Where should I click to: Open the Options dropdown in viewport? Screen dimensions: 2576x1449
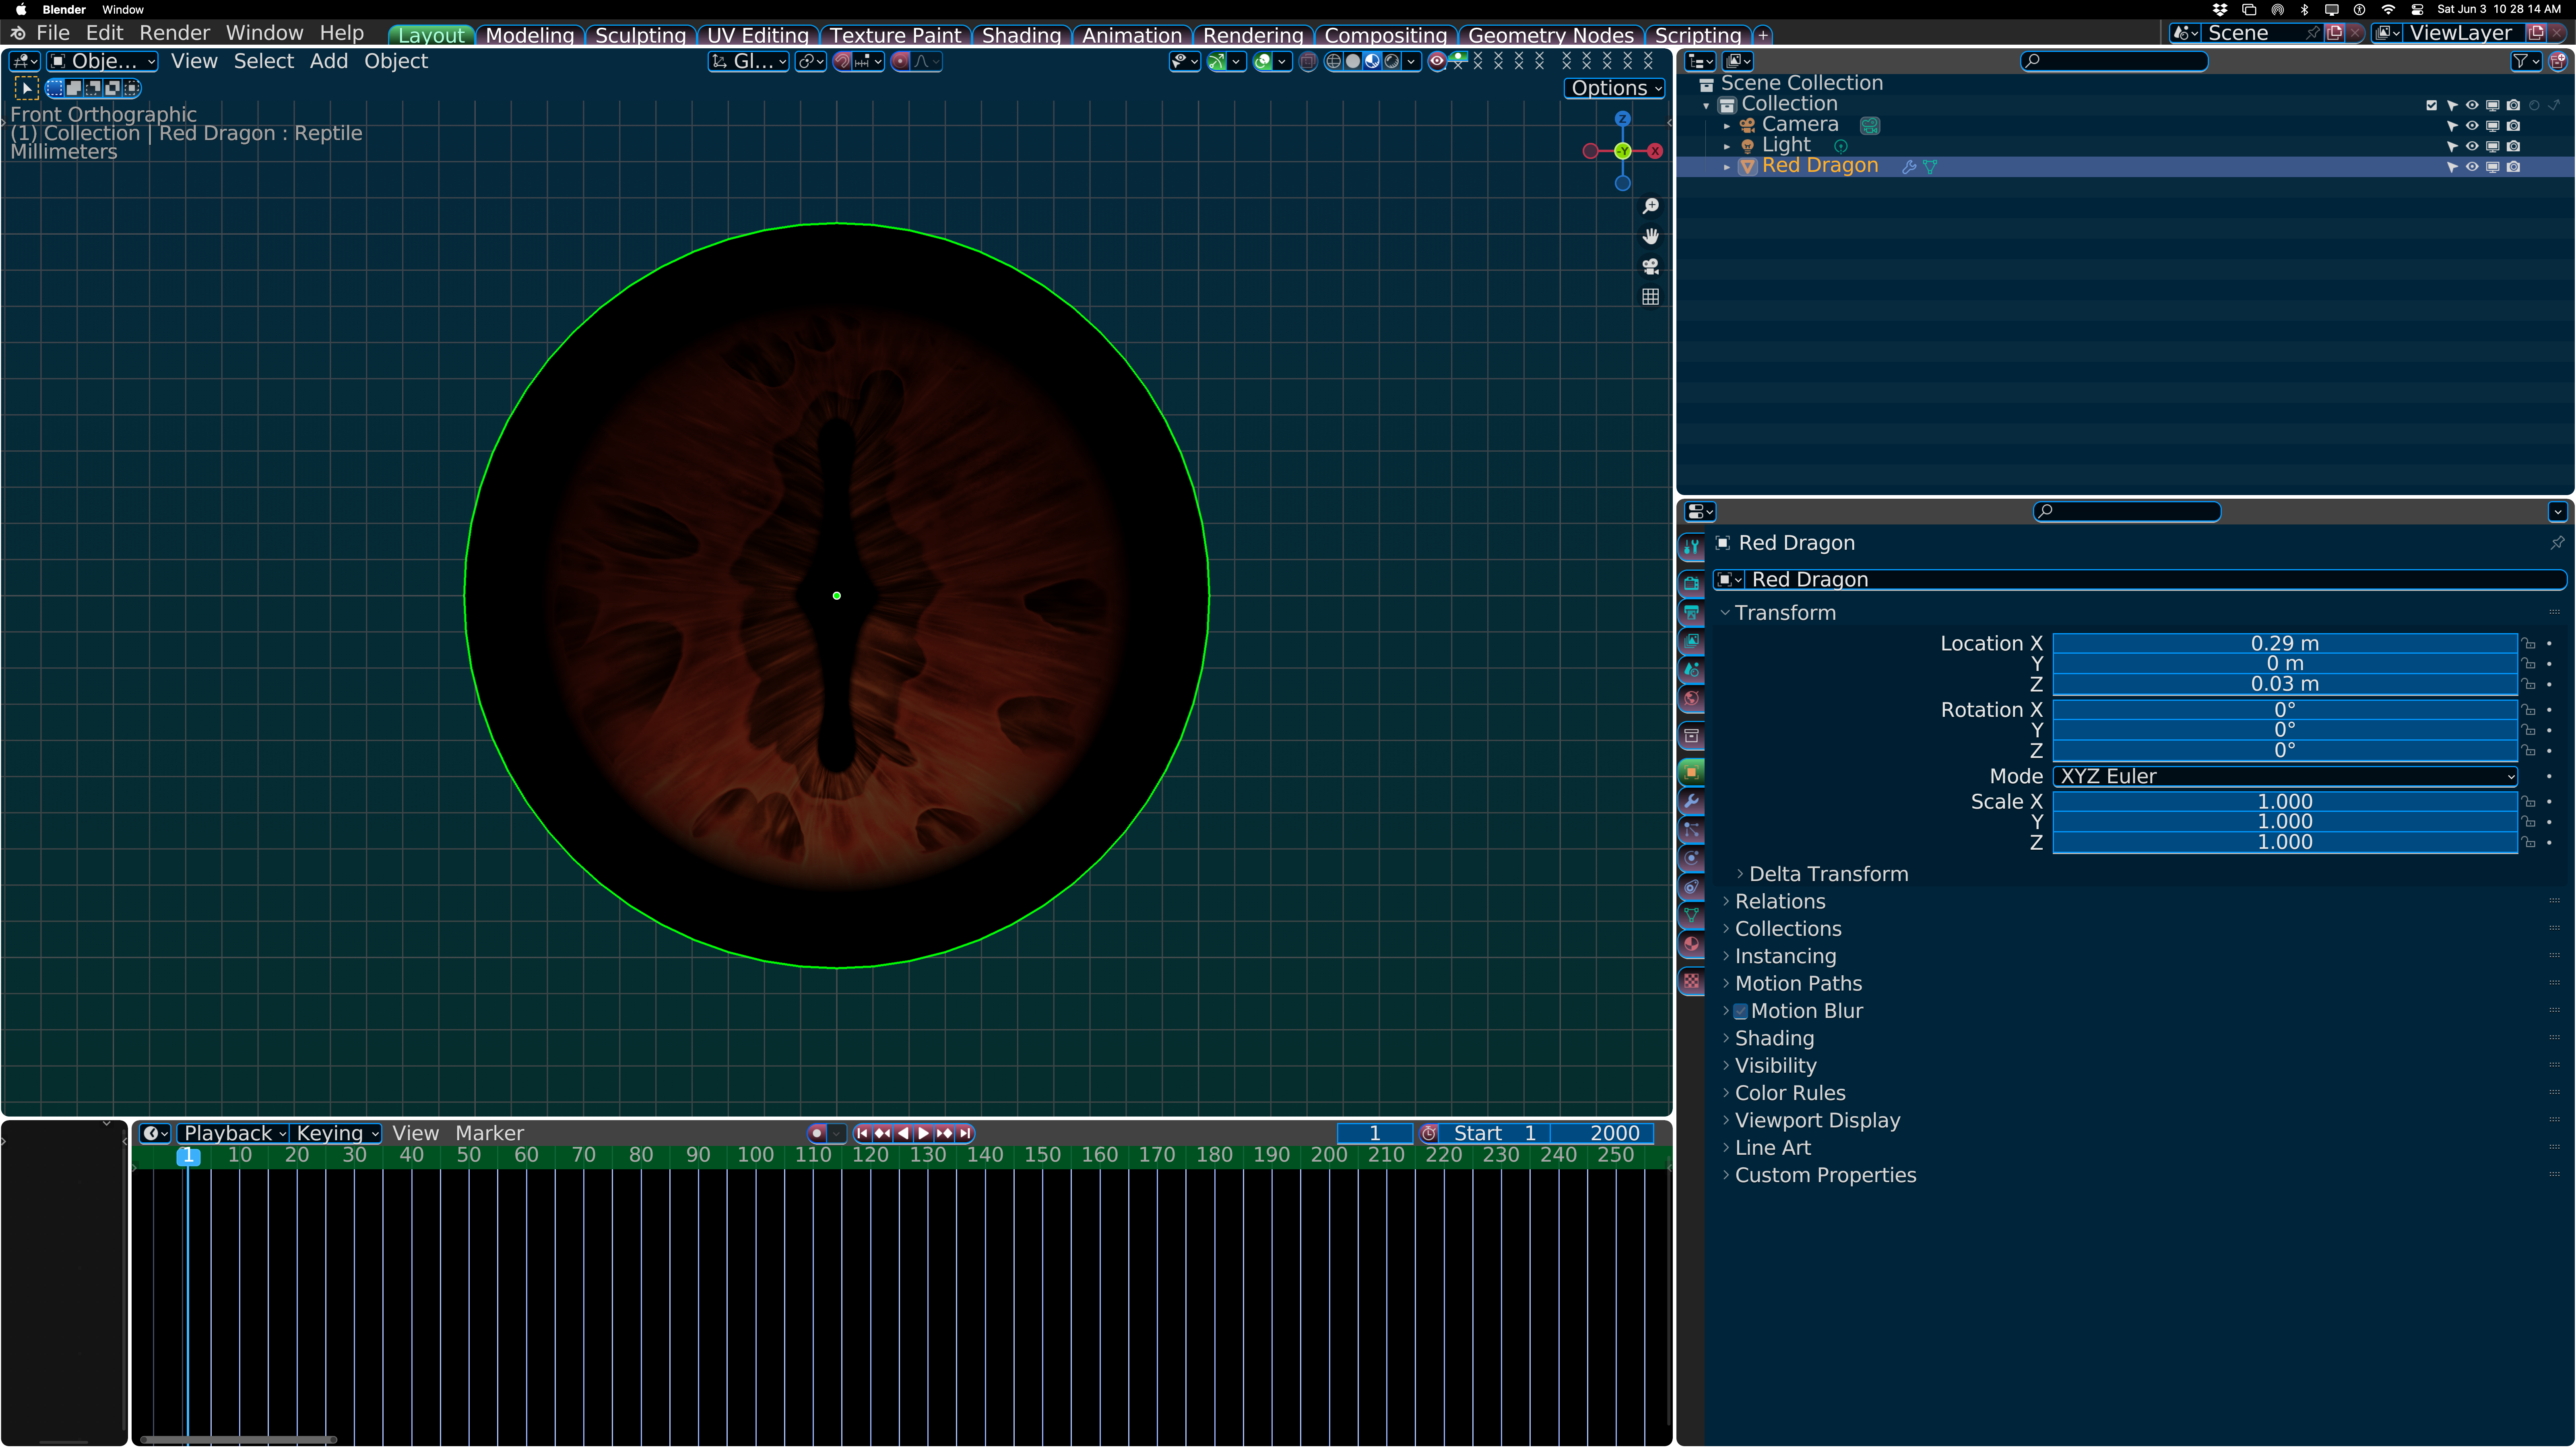tap(1614, 88)
